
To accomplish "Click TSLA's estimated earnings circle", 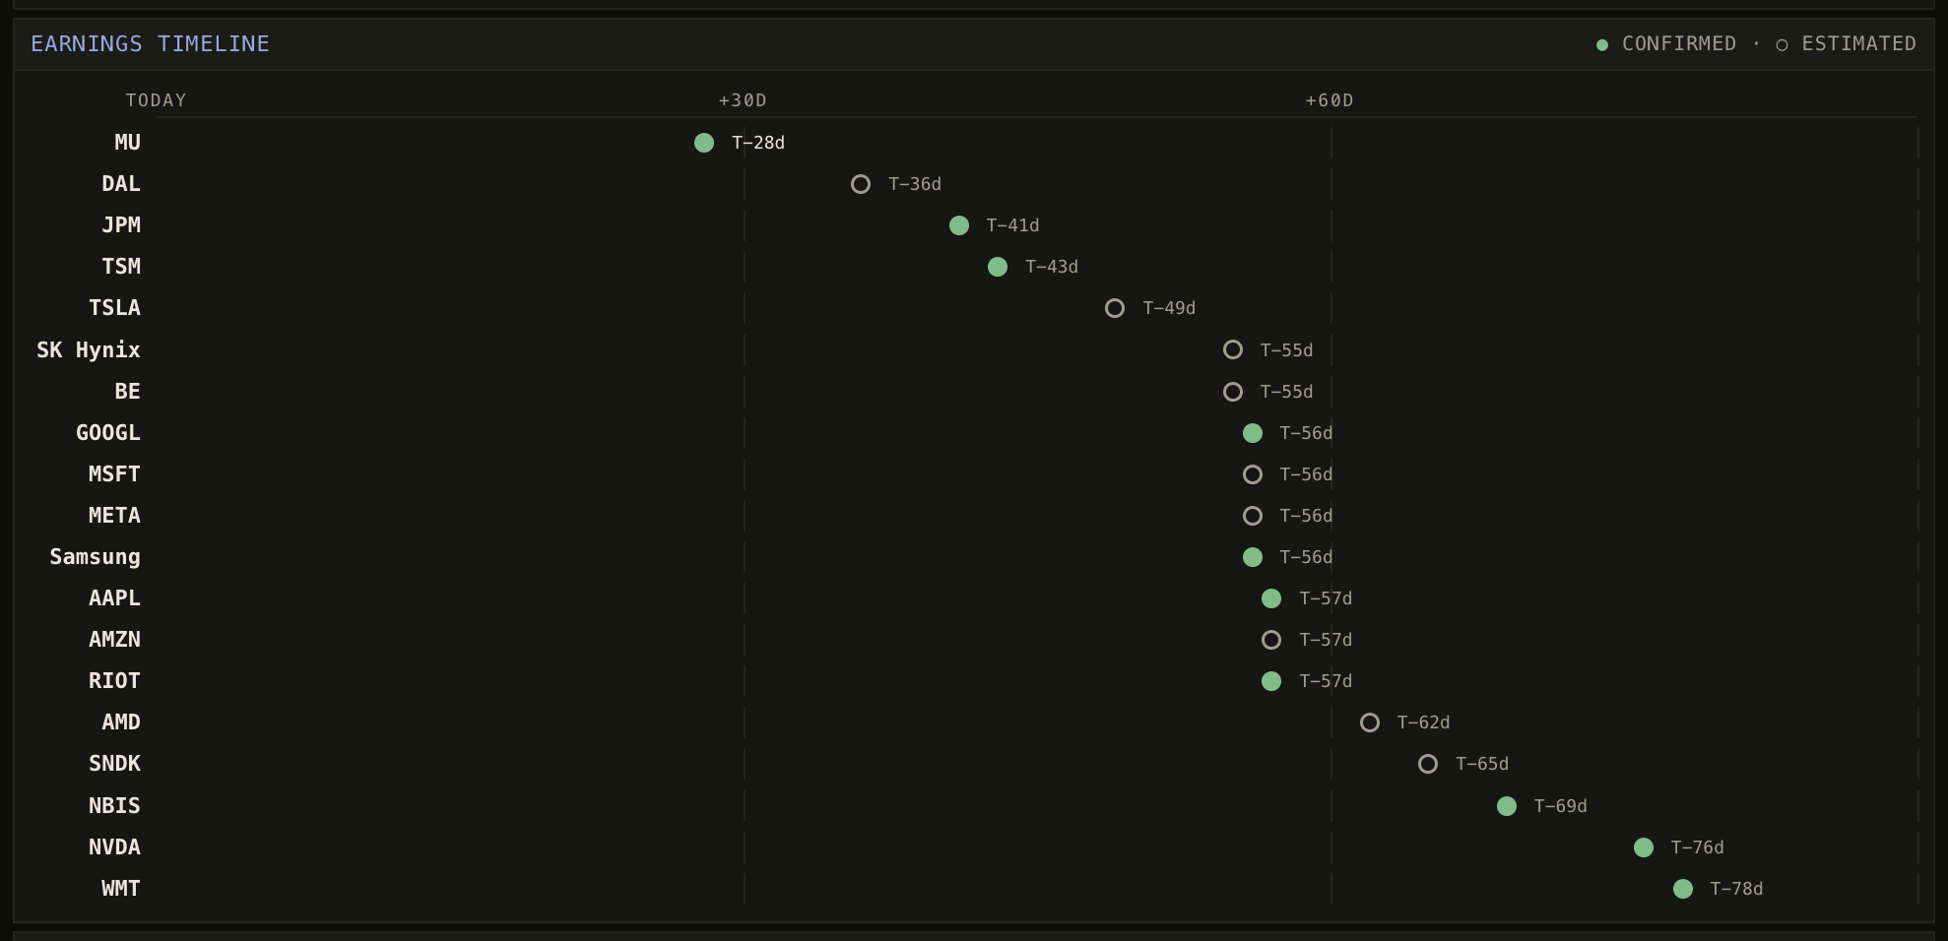I will [x=1115, y=308].
